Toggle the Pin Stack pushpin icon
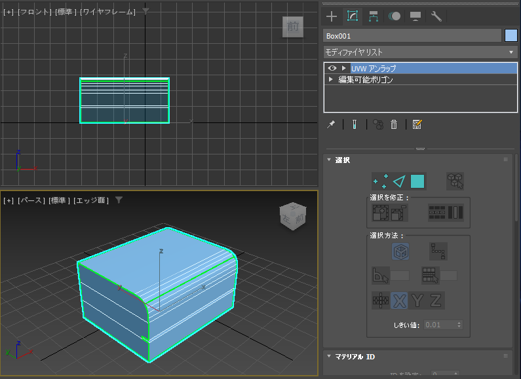 point(331,124)
